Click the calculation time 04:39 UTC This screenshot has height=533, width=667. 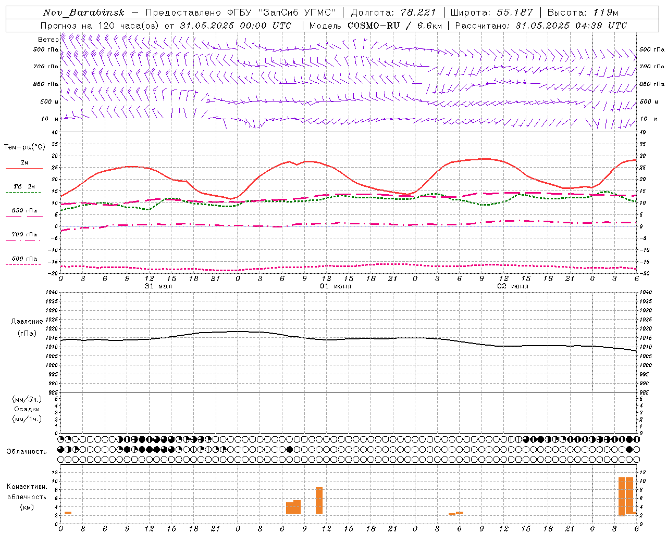(x=601, y=26)
